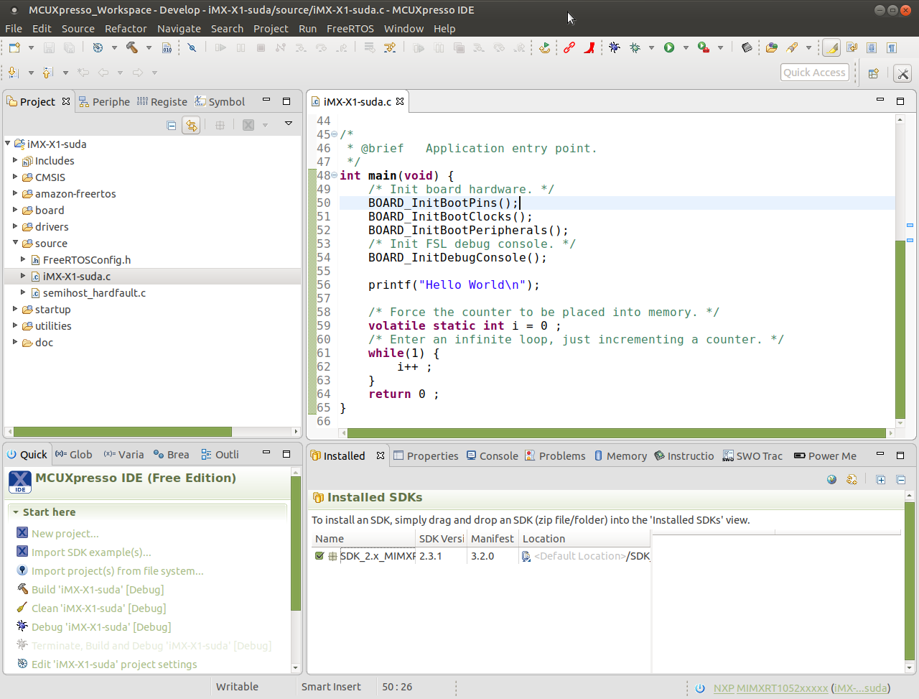
Task: Expand the Includes tree node
Action: pyautogui.click(x=15, y=160)
